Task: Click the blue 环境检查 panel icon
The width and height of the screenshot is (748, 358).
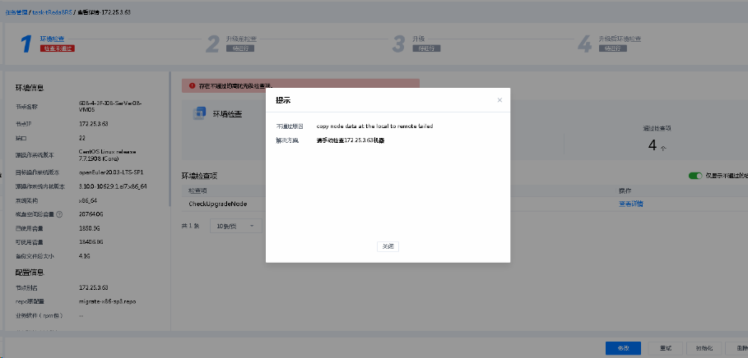Action: pyautogui.click(x=198, y=113)
